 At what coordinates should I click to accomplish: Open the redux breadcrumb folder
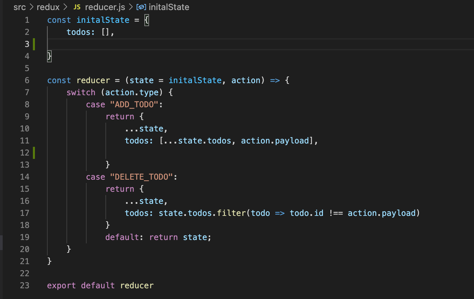tap(48, 7)
